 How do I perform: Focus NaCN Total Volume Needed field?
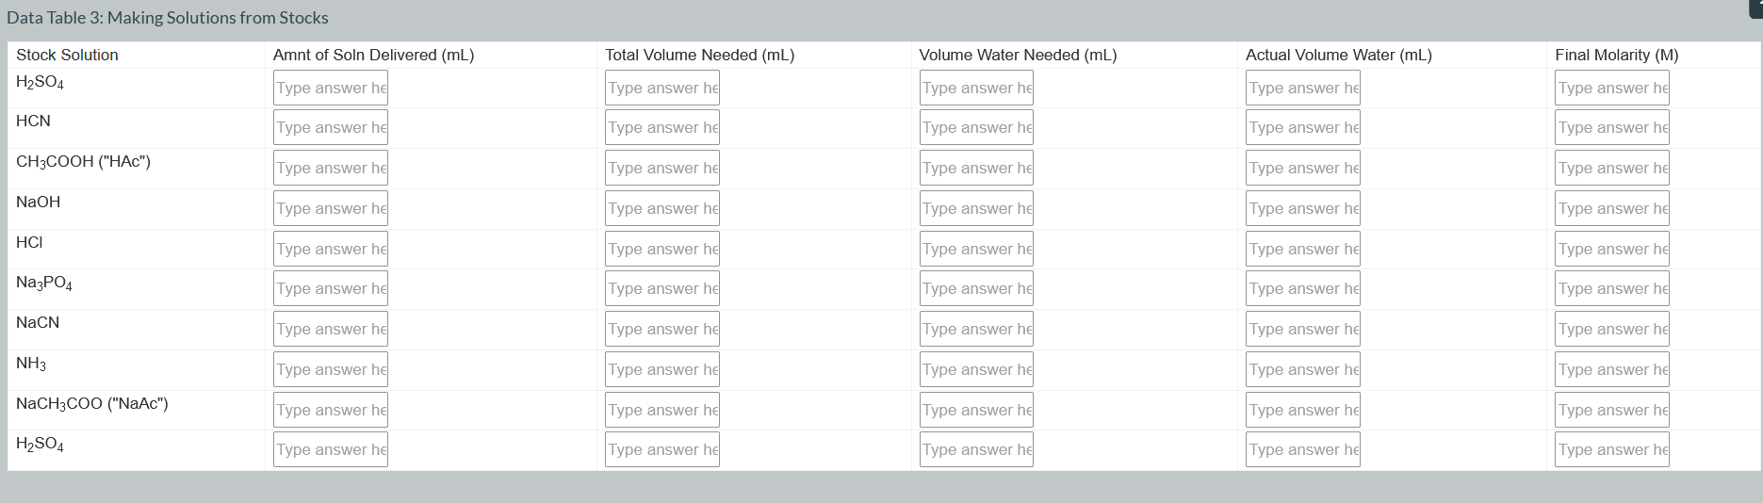[x=661, y=330]
